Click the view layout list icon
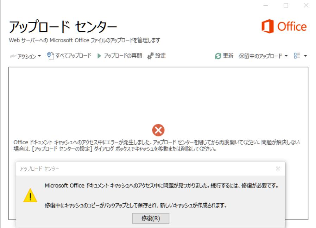Screen dimensions: 316x228 [x=297, y=56]
